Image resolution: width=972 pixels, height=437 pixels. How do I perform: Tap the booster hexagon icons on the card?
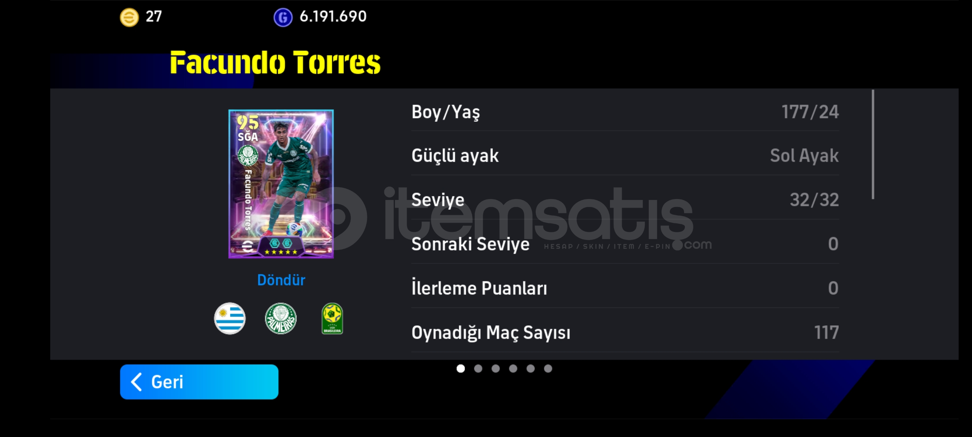tap(281, 243)
